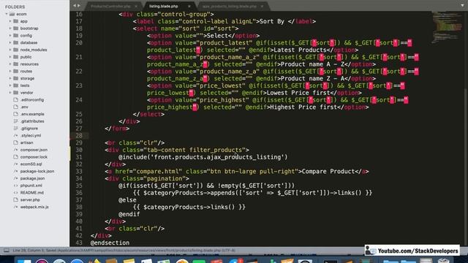
Task: Open the artisan file
Action: (x=26, y=143)
